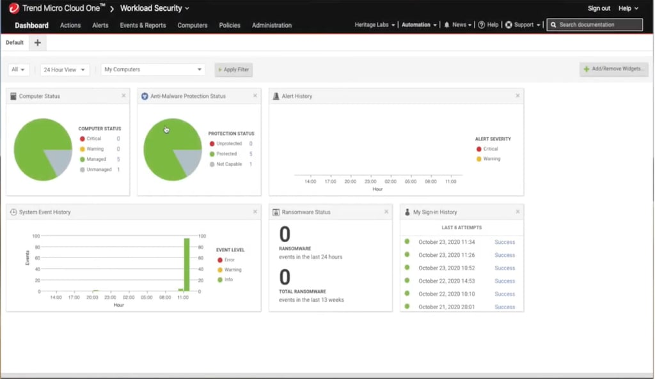Go to the Administration tab

271,25
